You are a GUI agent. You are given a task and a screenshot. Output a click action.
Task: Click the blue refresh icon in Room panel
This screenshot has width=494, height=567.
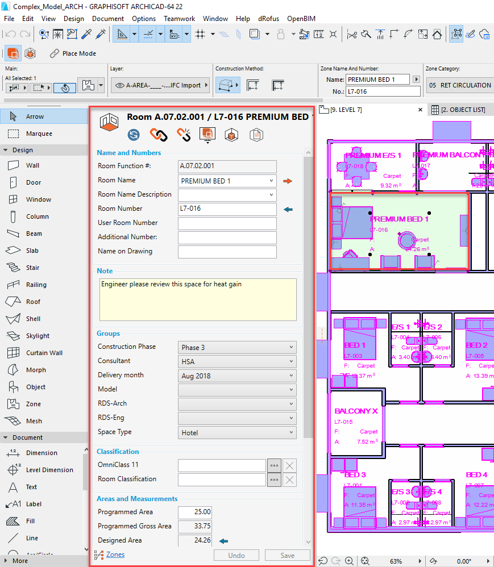[x=134, y=135]
